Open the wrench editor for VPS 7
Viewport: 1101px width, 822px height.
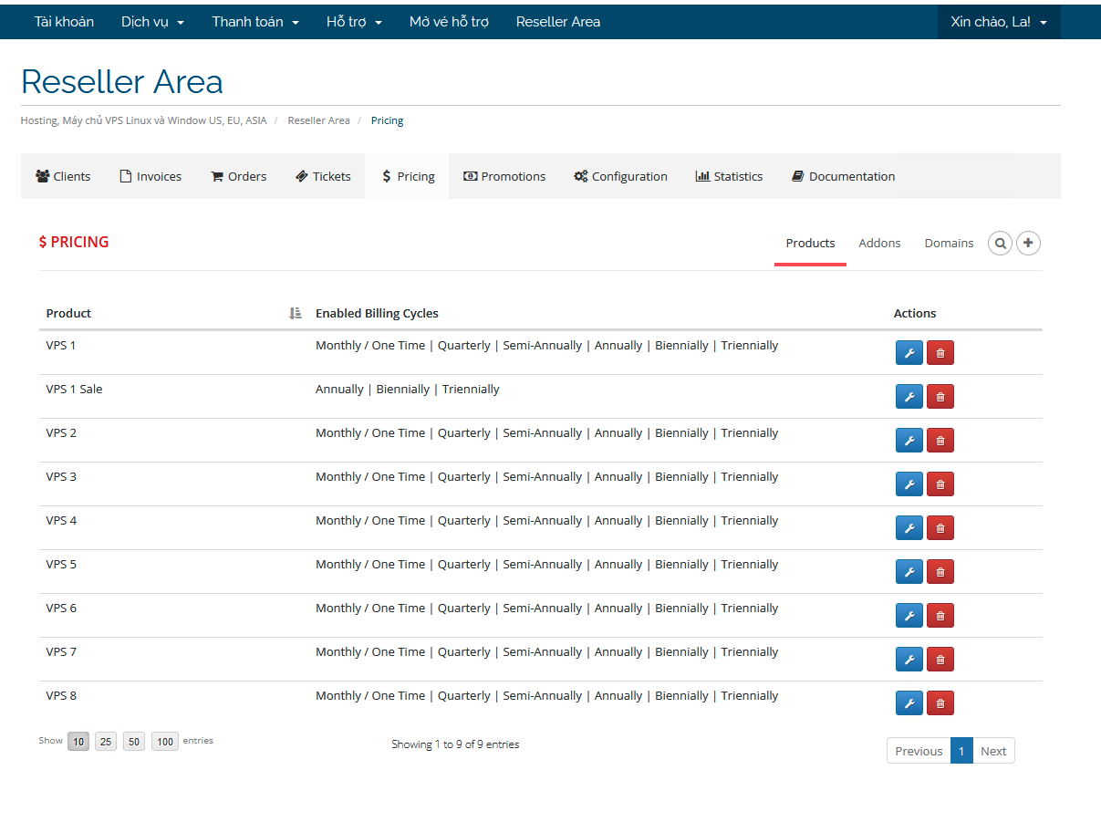point(909,660)
